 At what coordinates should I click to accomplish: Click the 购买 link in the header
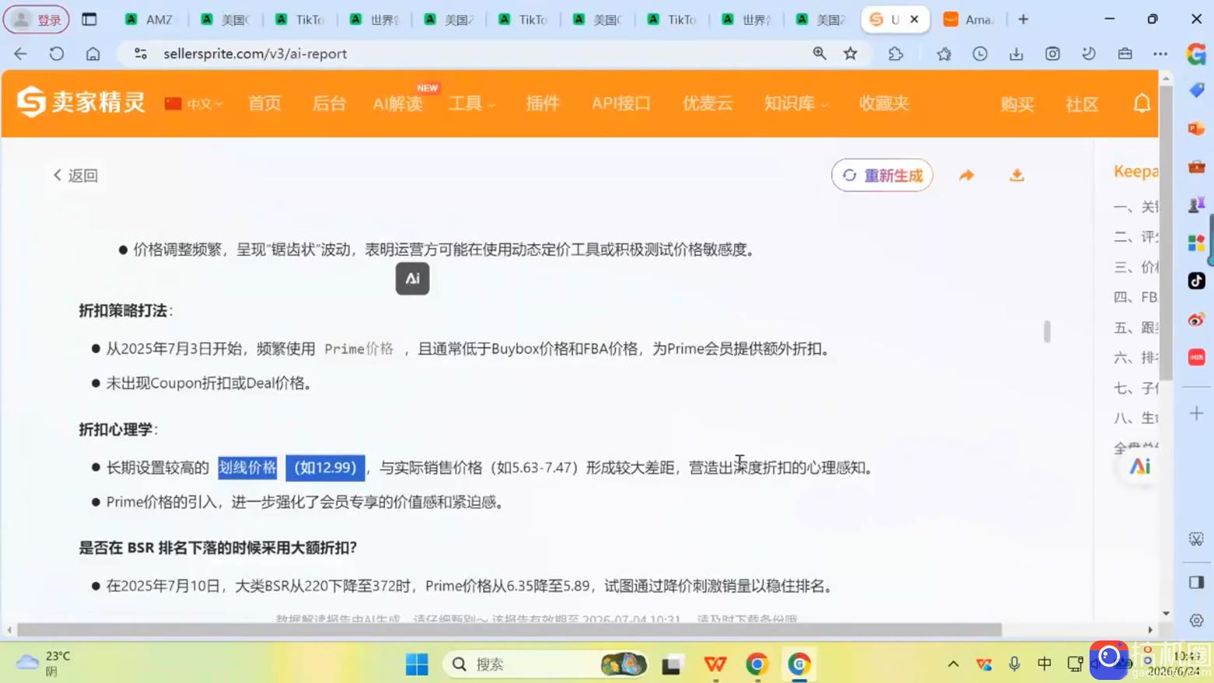click(1017, 104)
